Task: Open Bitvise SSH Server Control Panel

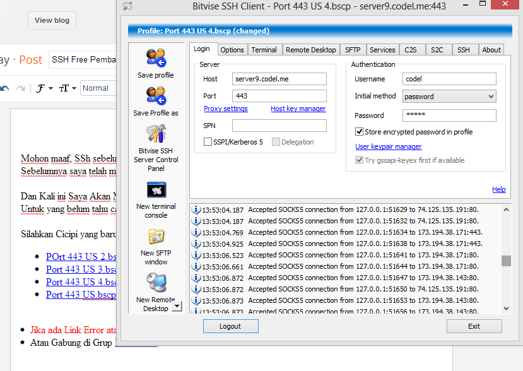Action: point(156,134)
